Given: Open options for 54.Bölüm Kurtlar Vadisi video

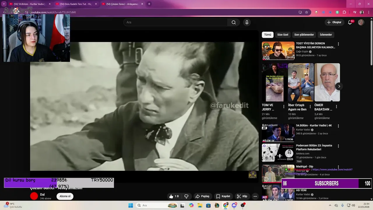Looking at the screenshot, I should click(x=338, y=126).
